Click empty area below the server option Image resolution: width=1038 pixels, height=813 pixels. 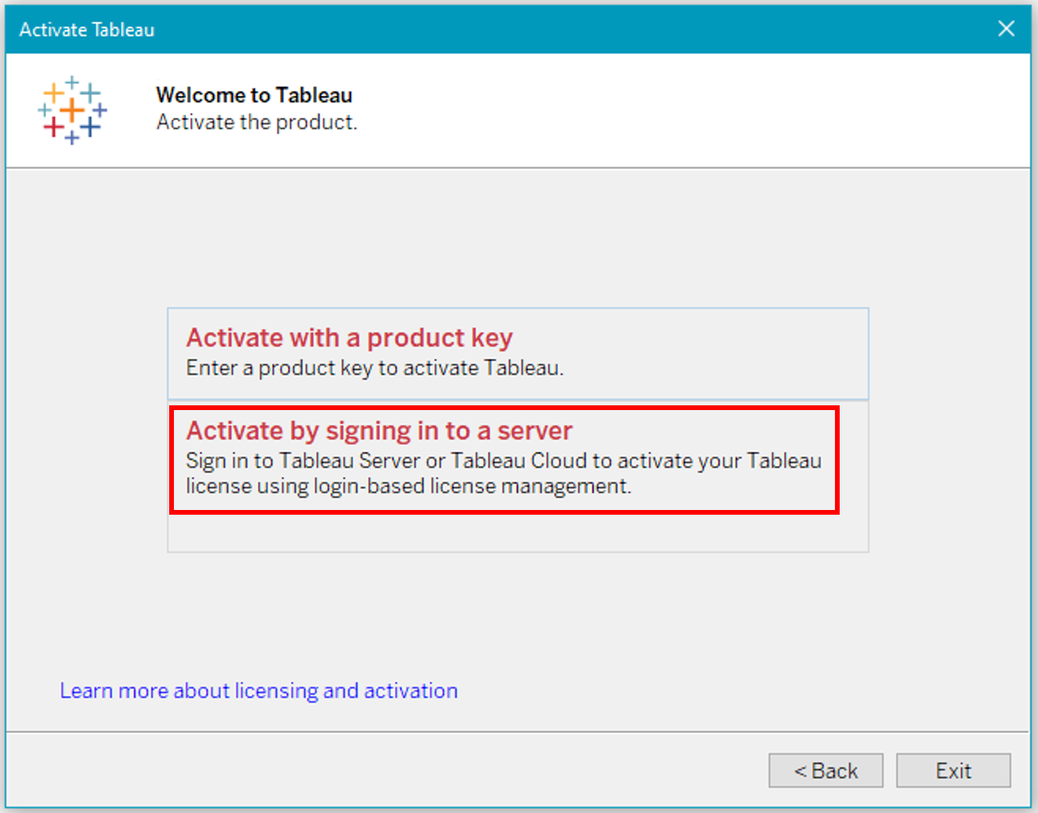[x=518, y=533]
